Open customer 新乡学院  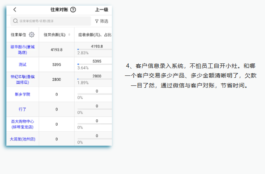coord(22,94)
